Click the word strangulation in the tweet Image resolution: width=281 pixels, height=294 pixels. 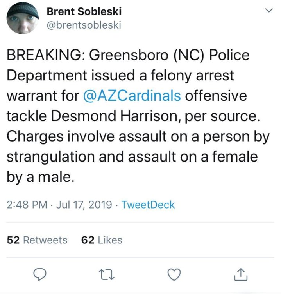click(x=51, y=157)
